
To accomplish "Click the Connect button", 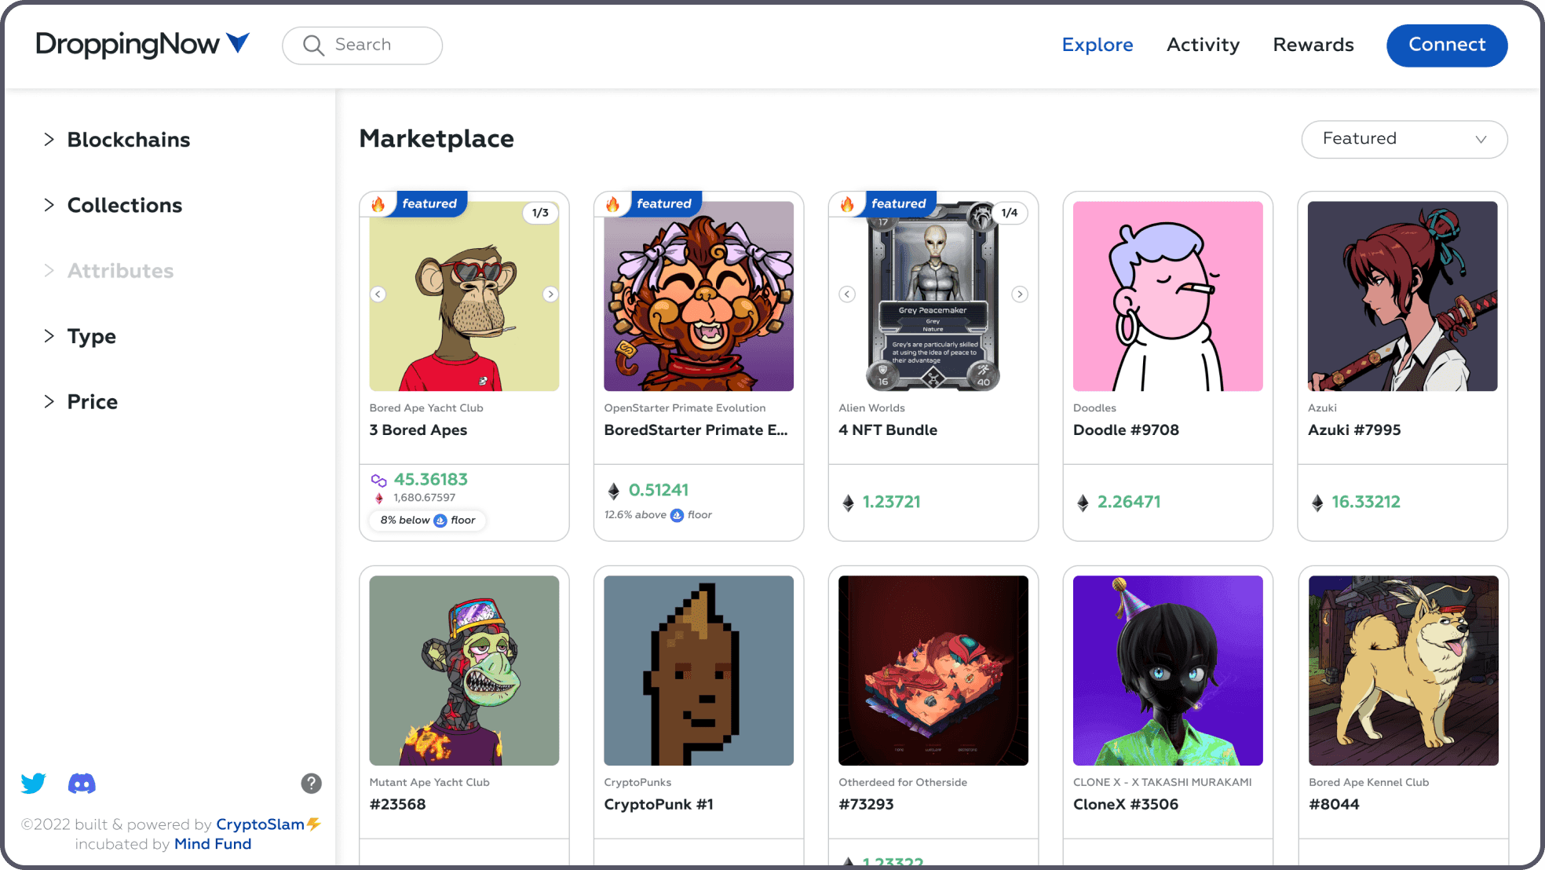I will tap(1446, 45).
